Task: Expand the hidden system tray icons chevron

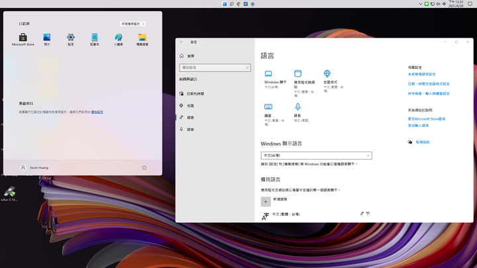Action: (x=421, y=4)
